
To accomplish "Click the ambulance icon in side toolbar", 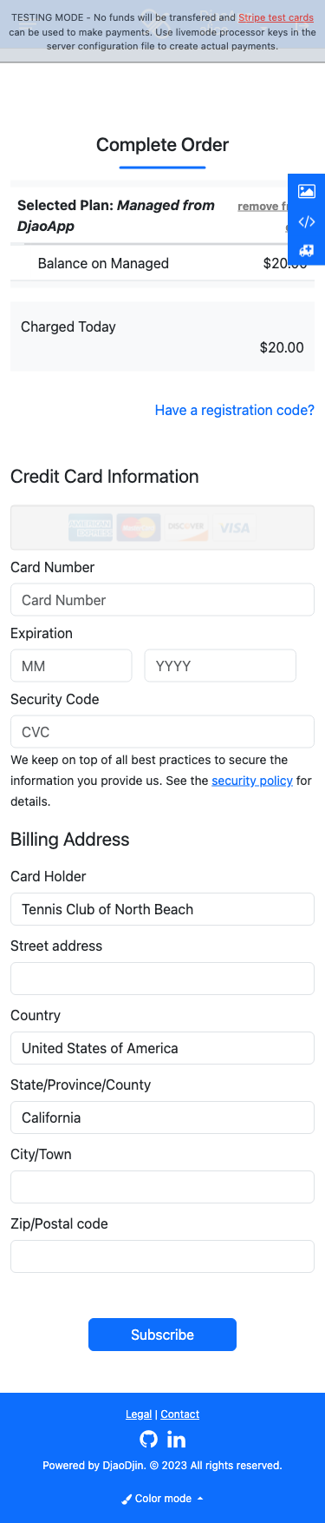I will [306, 250].
